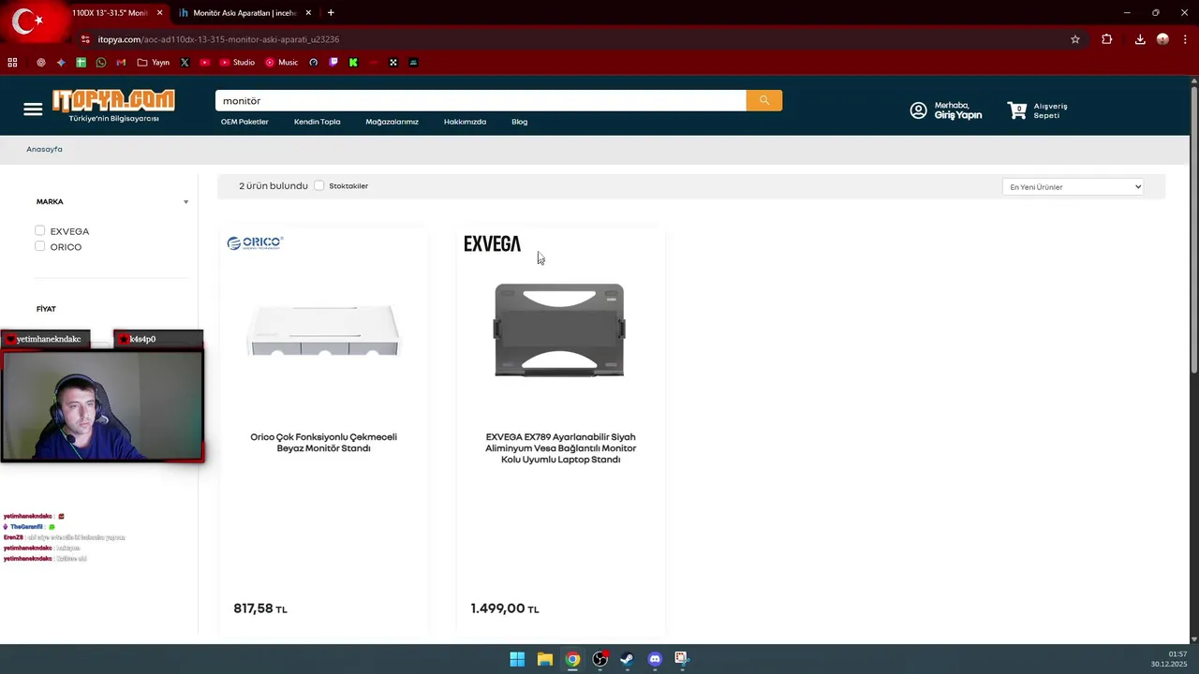Bookmark this page with the star icon
This screenshot has height=674, width=1199.
(x=1075, y=39)
